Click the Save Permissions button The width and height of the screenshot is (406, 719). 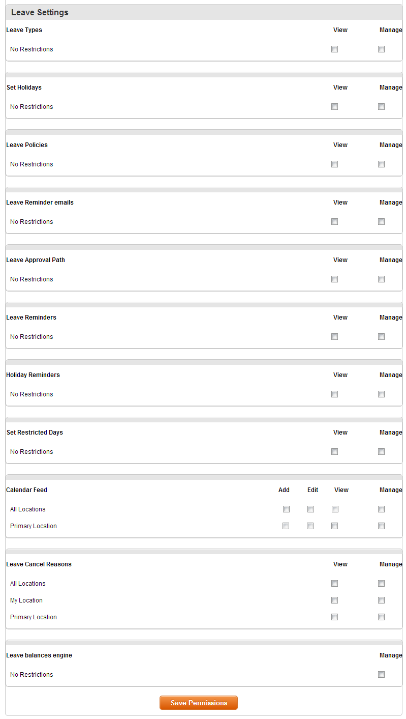pos(199,703)
